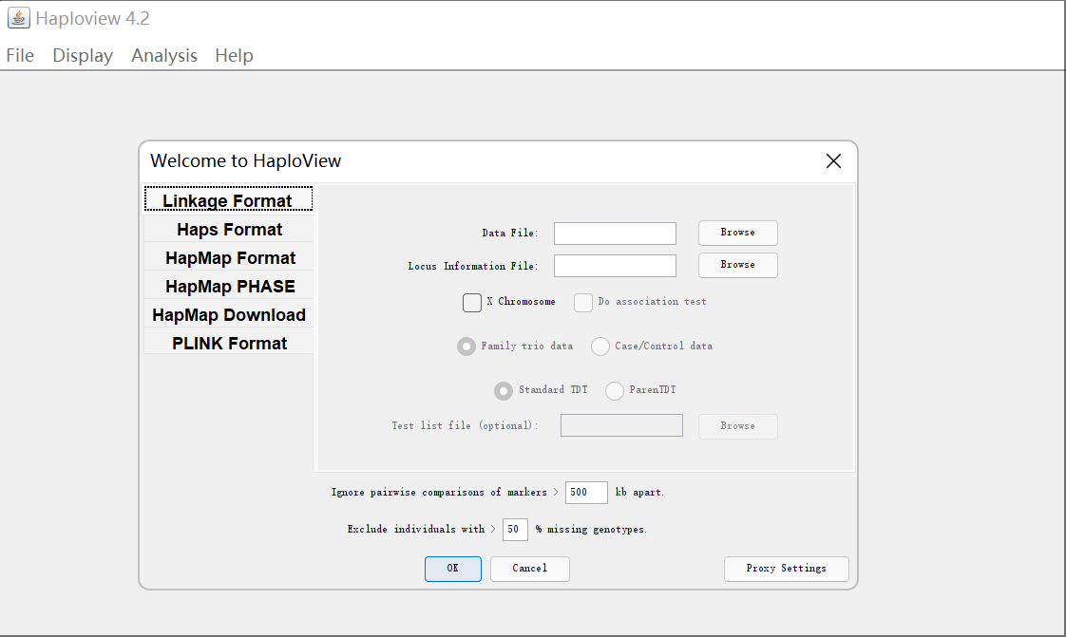Open Proxy Settings
This screenshot has height=637, width=1066.
coord(787,569)
